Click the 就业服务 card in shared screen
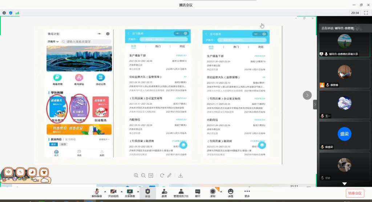This screenshot has height=202, width=372. pyautogui.click(x=57, y=107)
